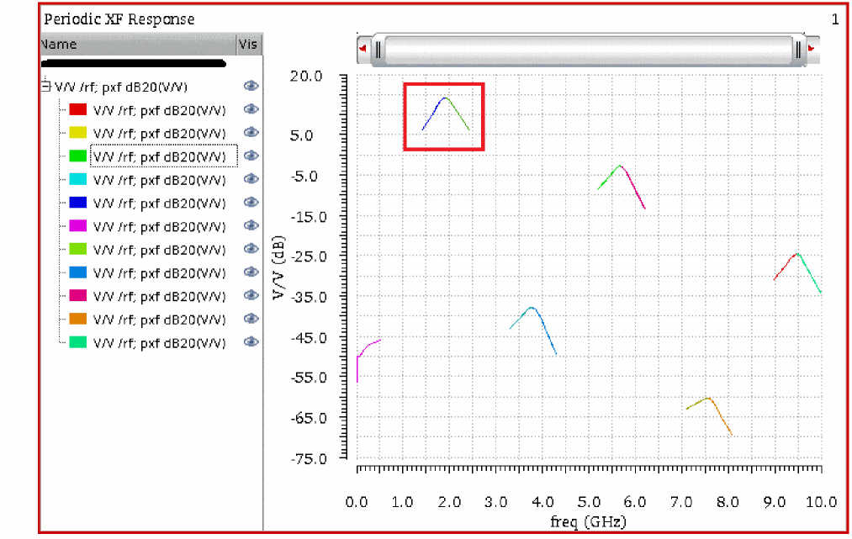The height and width of the screenshot is (539, 852).
Task: Click eye icon of the top-level V/V group
Action: 251,87
